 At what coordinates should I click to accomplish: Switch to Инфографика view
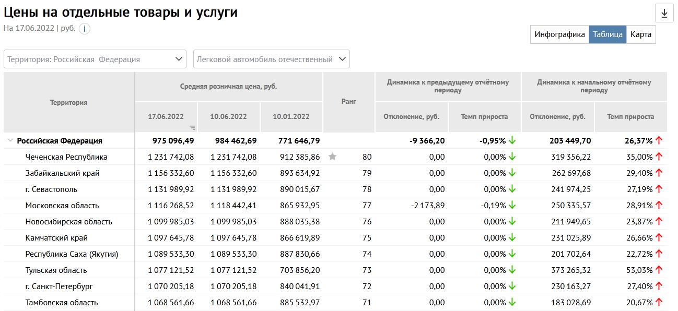point(559,34)
